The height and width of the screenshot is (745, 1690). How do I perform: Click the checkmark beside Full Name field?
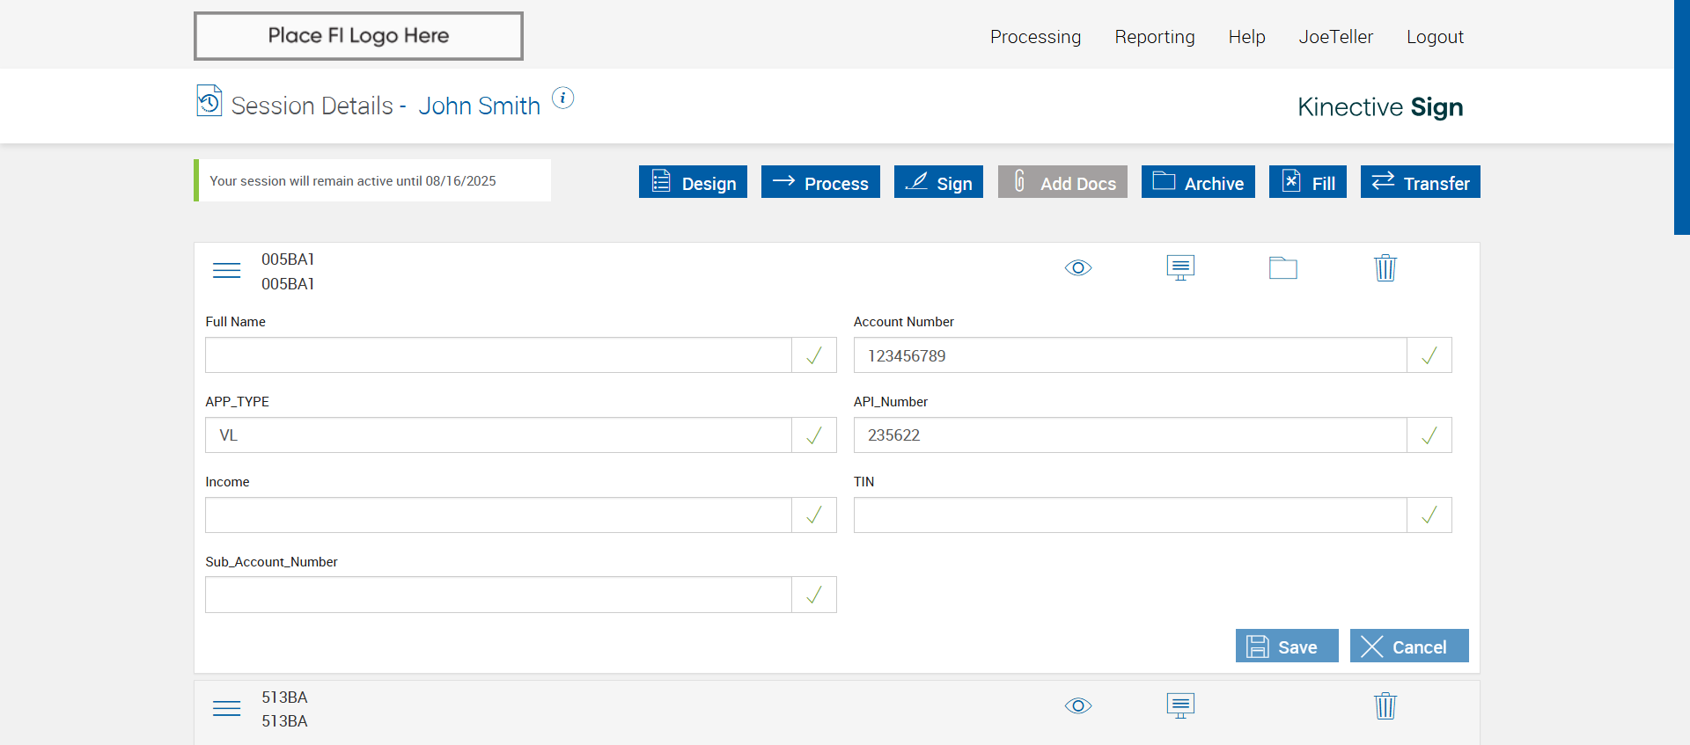click(814, 355)
